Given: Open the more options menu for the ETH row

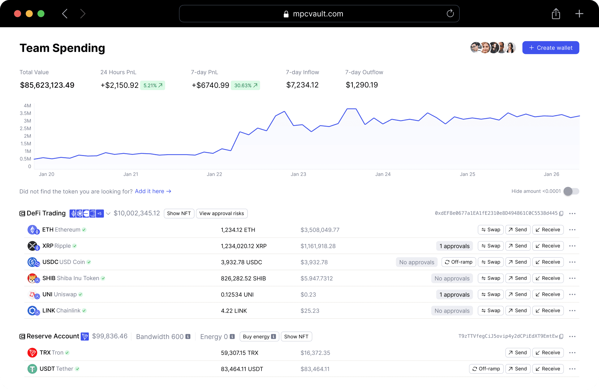Looking at the screenshot, I should [572, 230].
